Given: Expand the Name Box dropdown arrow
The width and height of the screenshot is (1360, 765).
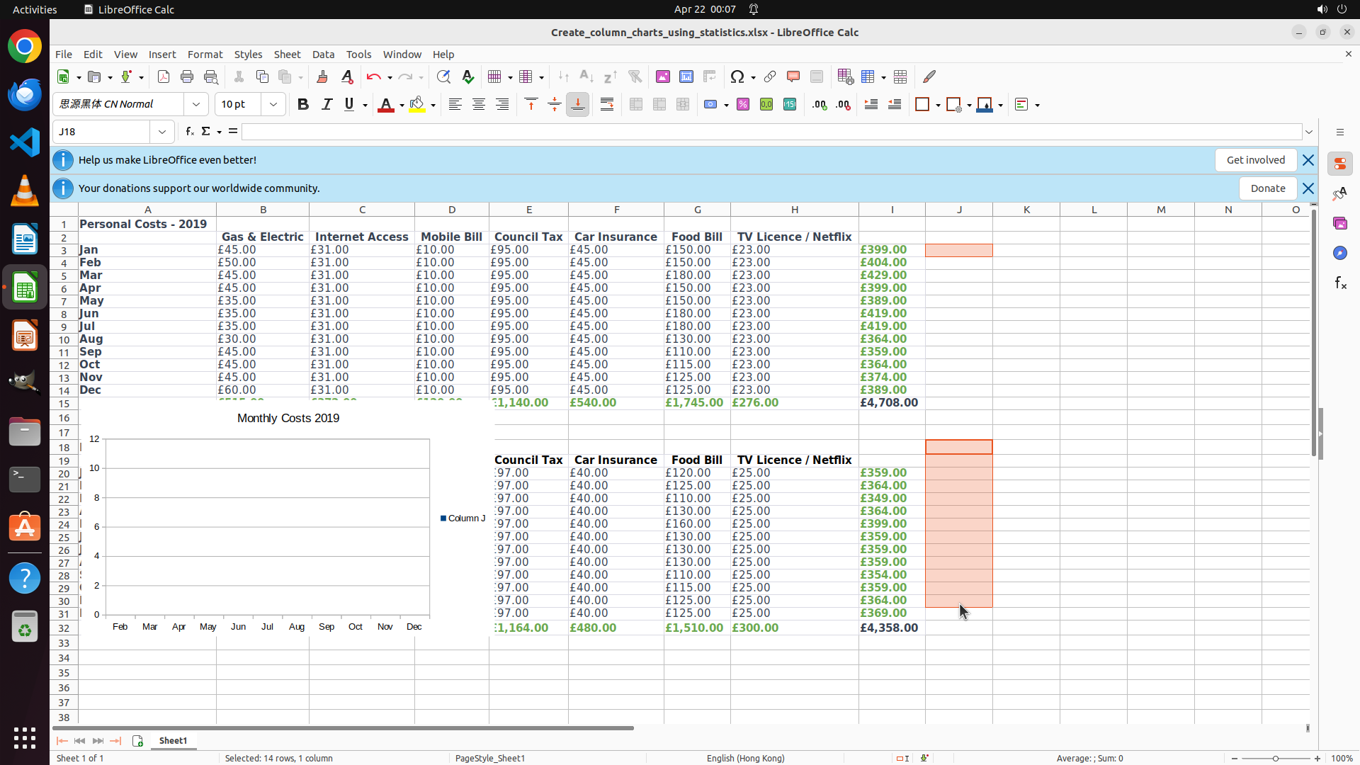Looking at the screenshot, I should [162, 132].
